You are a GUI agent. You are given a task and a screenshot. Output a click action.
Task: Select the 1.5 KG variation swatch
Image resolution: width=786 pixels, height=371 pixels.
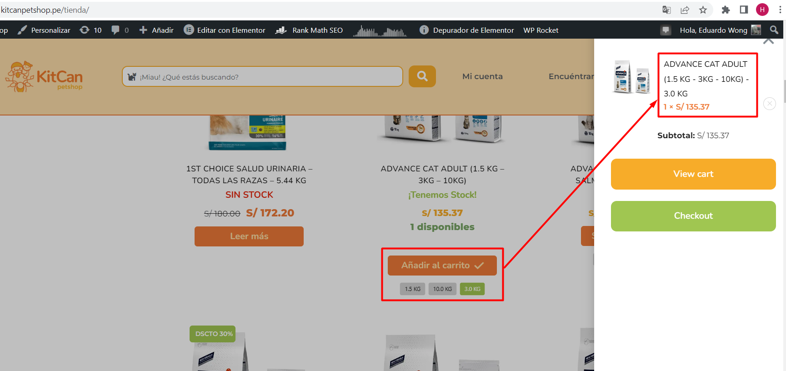pos(412,289)
